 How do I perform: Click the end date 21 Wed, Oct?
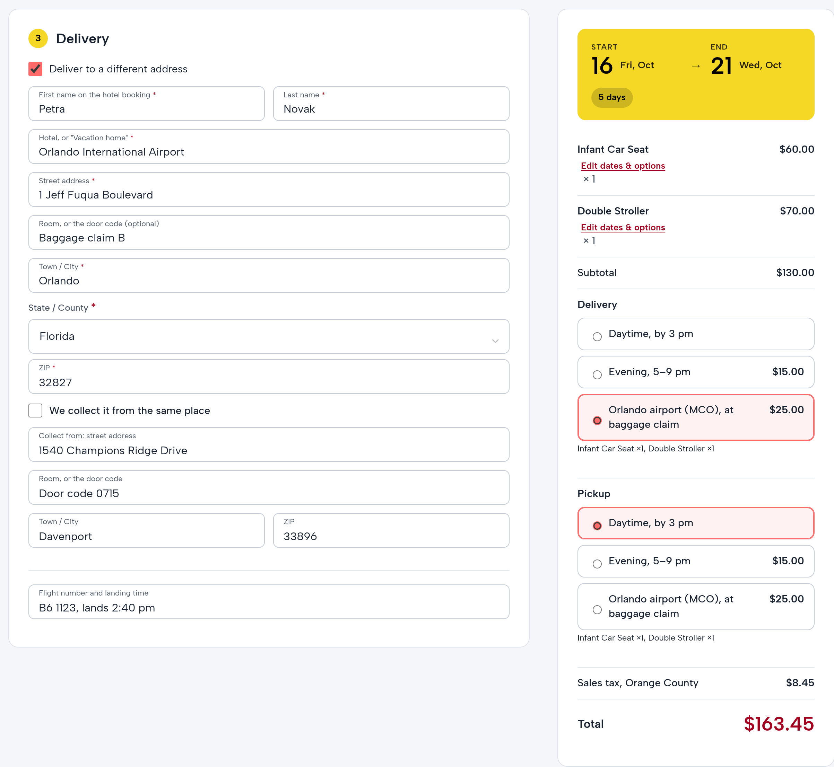click(x=746, y=65)
